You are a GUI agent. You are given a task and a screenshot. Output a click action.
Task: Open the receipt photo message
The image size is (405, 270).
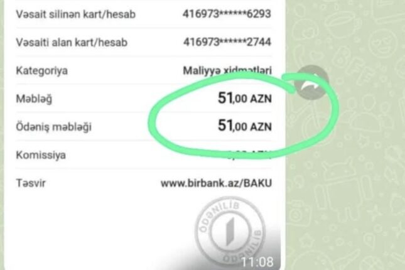point(144,134)
